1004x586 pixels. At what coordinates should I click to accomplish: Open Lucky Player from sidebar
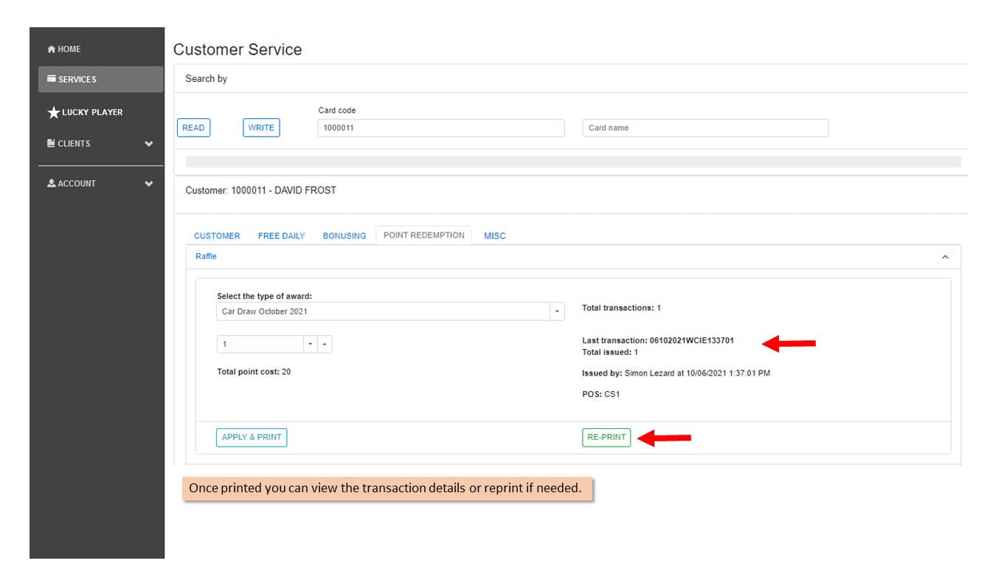[x=85, y=112]
